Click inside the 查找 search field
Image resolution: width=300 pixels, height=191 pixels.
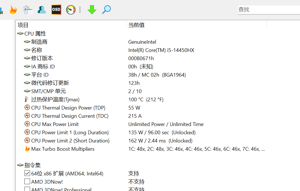(269, 10)
